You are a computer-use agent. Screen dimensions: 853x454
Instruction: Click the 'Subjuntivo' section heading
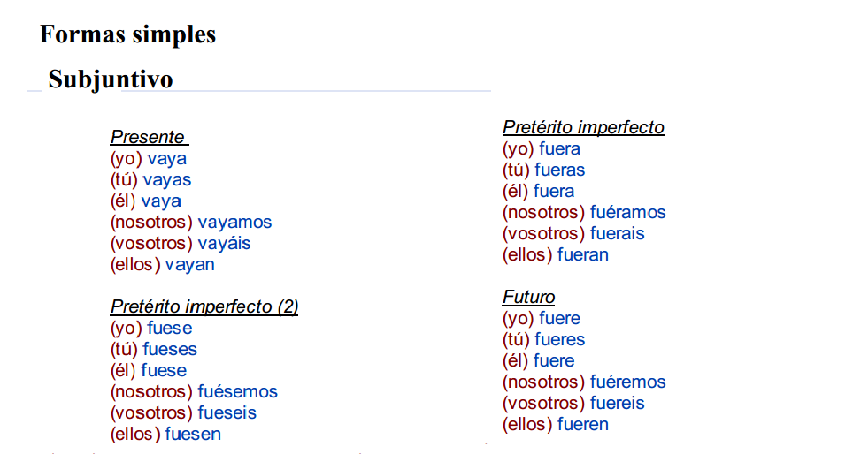pyautogui.click(x=111, y=79)
